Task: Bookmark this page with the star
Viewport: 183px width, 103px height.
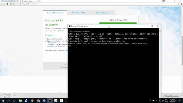Action: (x=178, y=4)
